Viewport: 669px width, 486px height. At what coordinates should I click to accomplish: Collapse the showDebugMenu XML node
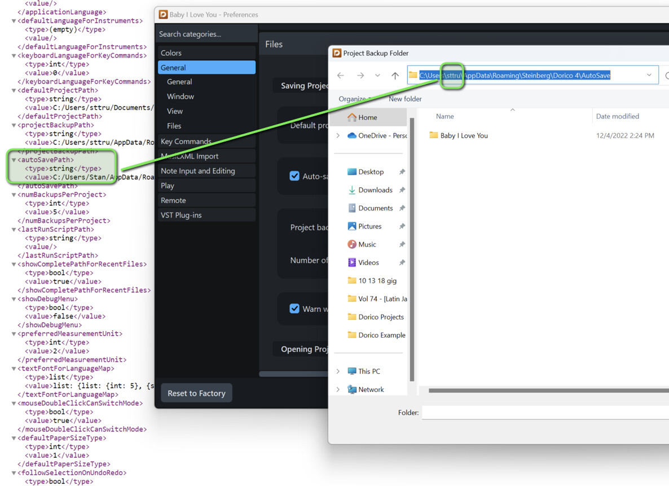(x=14, y=299)
